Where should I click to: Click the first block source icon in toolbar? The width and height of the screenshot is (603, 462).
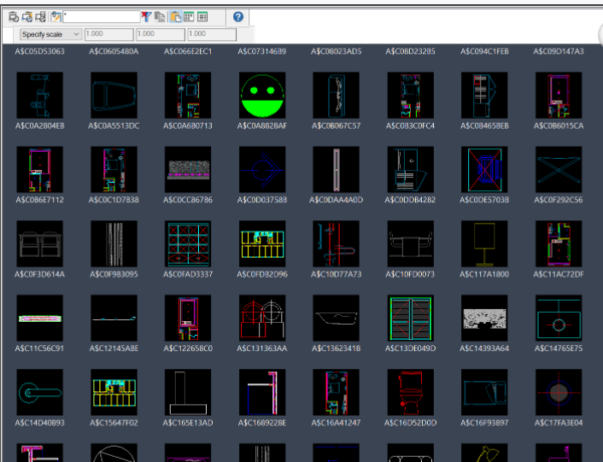(x=14, y=17)
